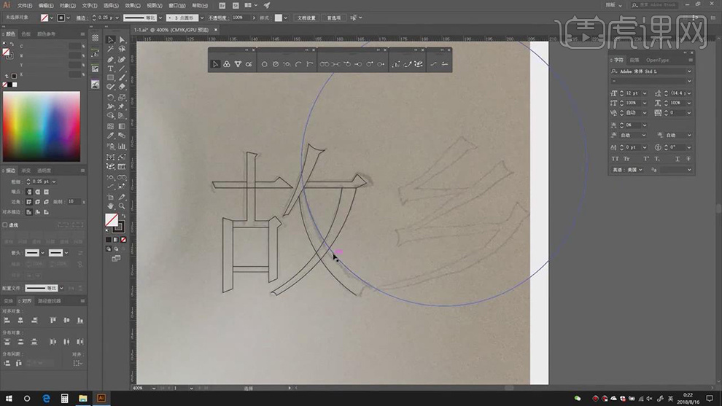This screenshot has width=722, height=406.
Task: Expand the 12 pt font size dropdown
Action: [643, 93]
